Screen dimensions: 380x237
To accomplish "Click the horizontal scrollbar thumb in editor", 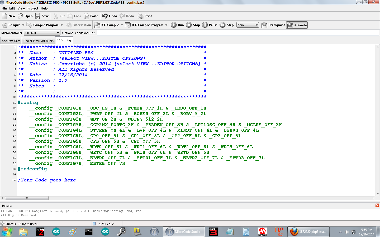I will pyautogui.click(x=27, y=198).
